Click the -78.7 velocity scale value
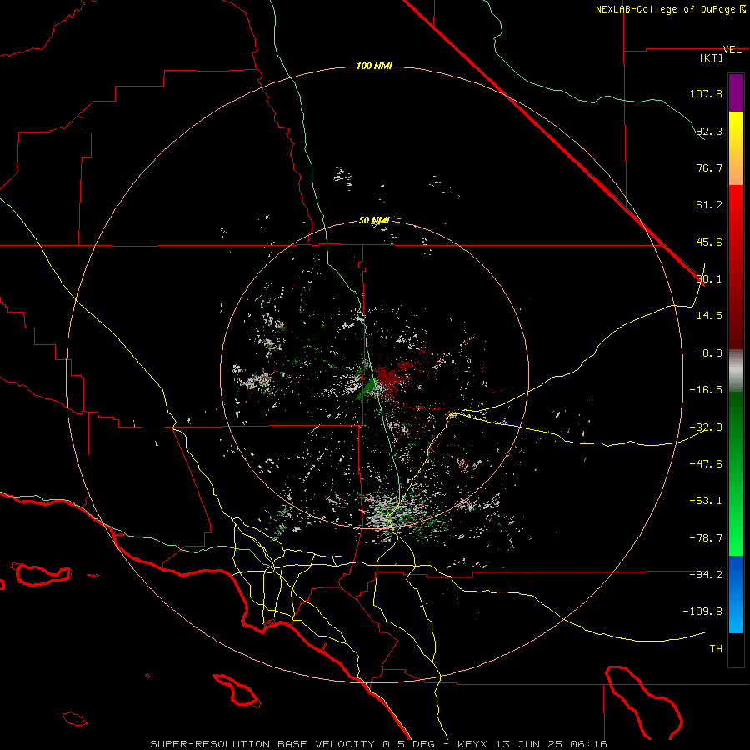750x750 pixels. click(x=706, y=538)
